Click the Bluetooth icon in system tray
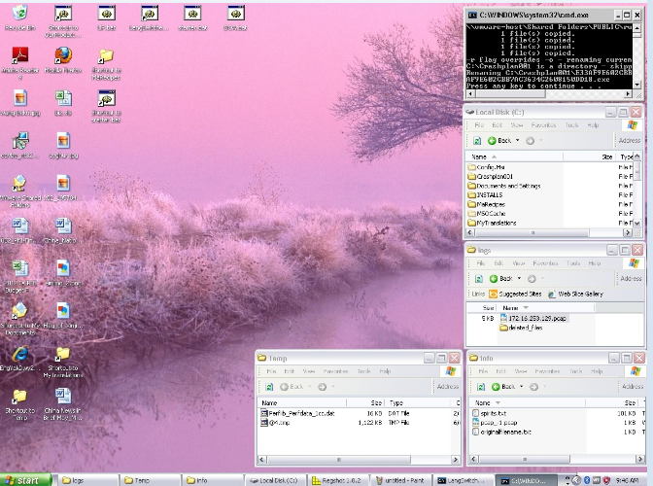This screenshot has width=653, height=486. [586, 480]
